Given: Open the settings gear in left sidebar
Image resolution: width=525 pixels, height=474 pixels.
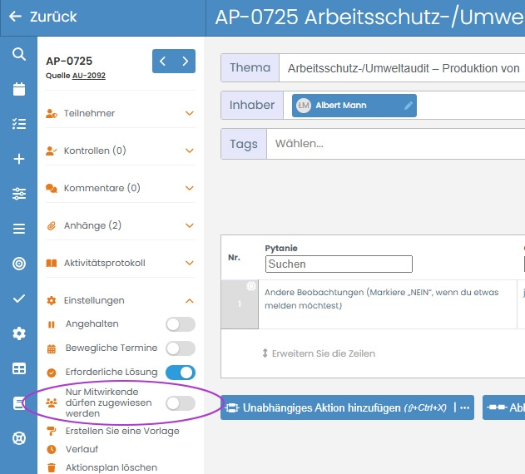Looking at the screenshot, I should tap(18, 333).
